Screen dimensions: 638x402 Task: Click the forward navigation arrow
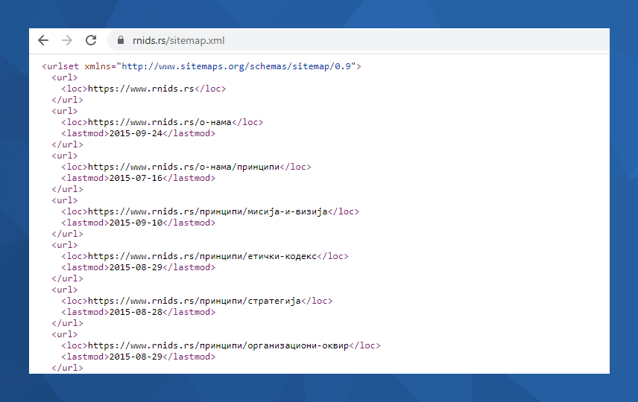coord(67,40)
